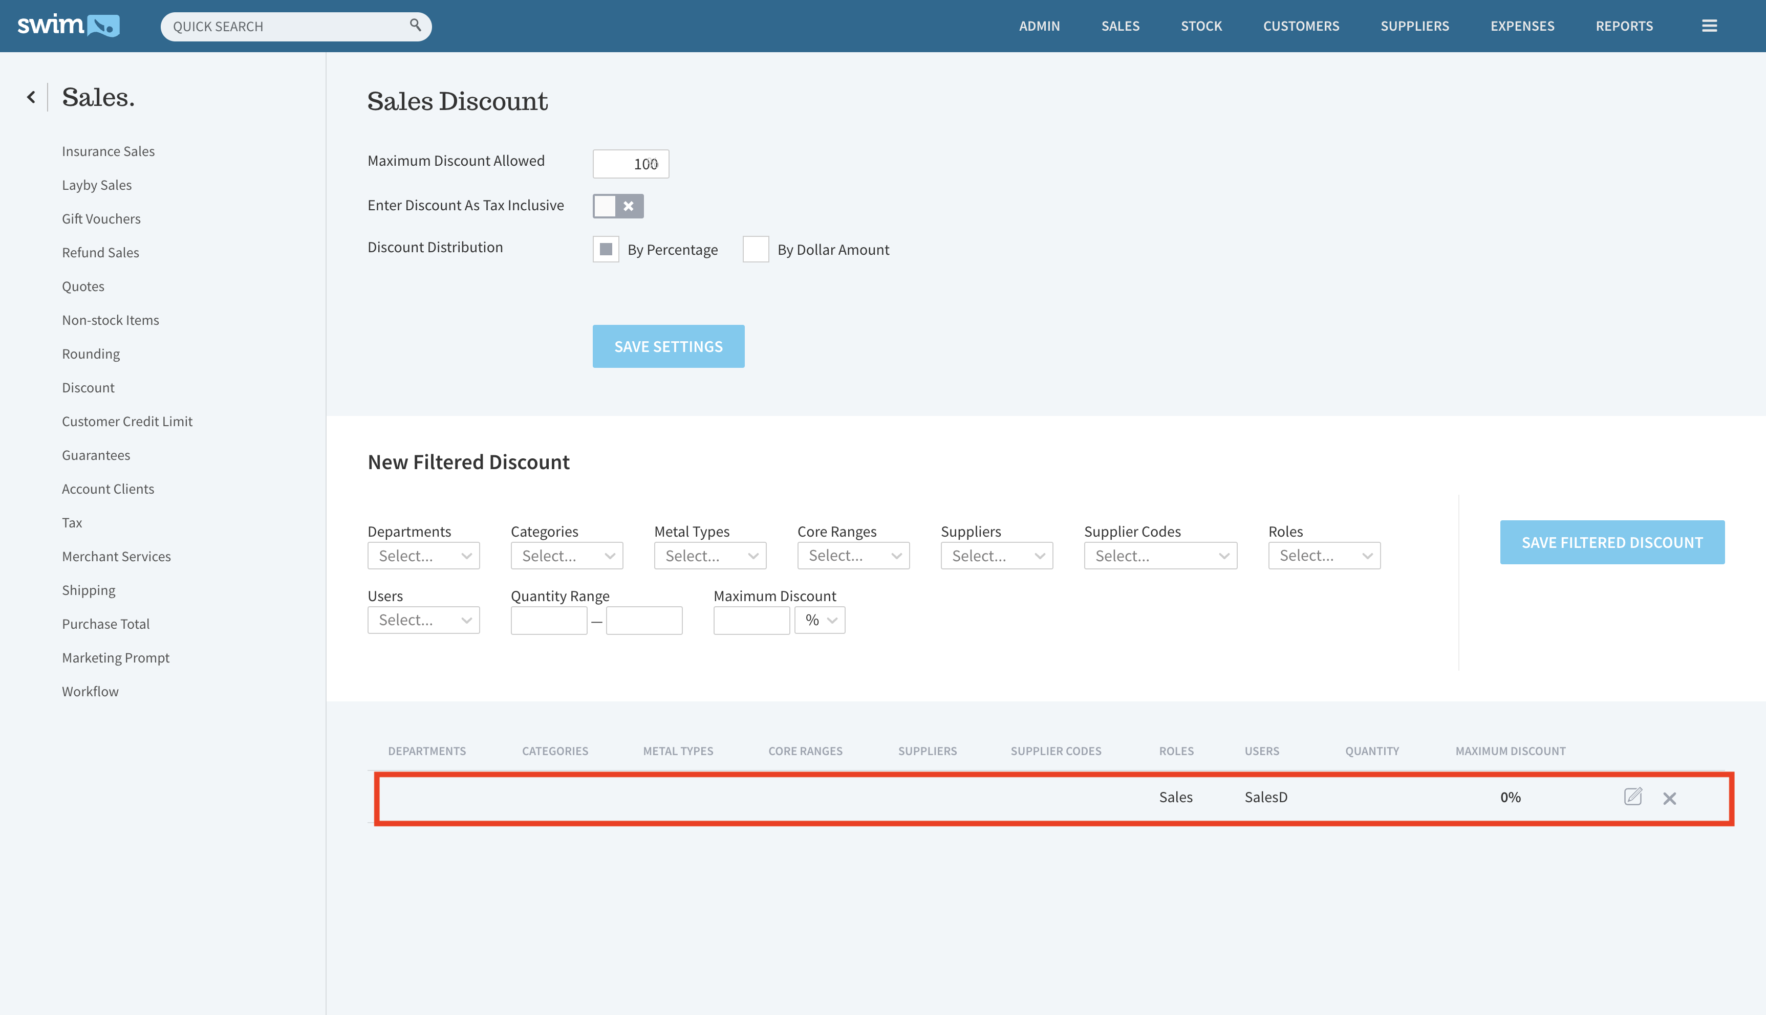
Task: Delete the SalesD filtered discount row
Action: click(1669, 798)
